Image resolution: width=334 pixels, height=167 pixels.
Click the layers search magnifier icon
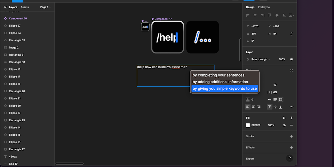click(5, 7)
